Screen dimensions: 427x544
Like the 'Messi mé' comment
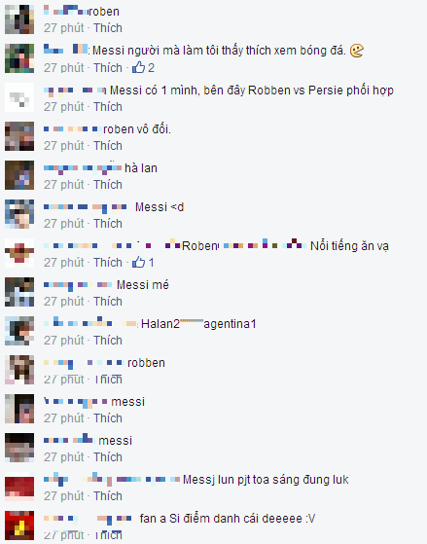pos(108,301)
